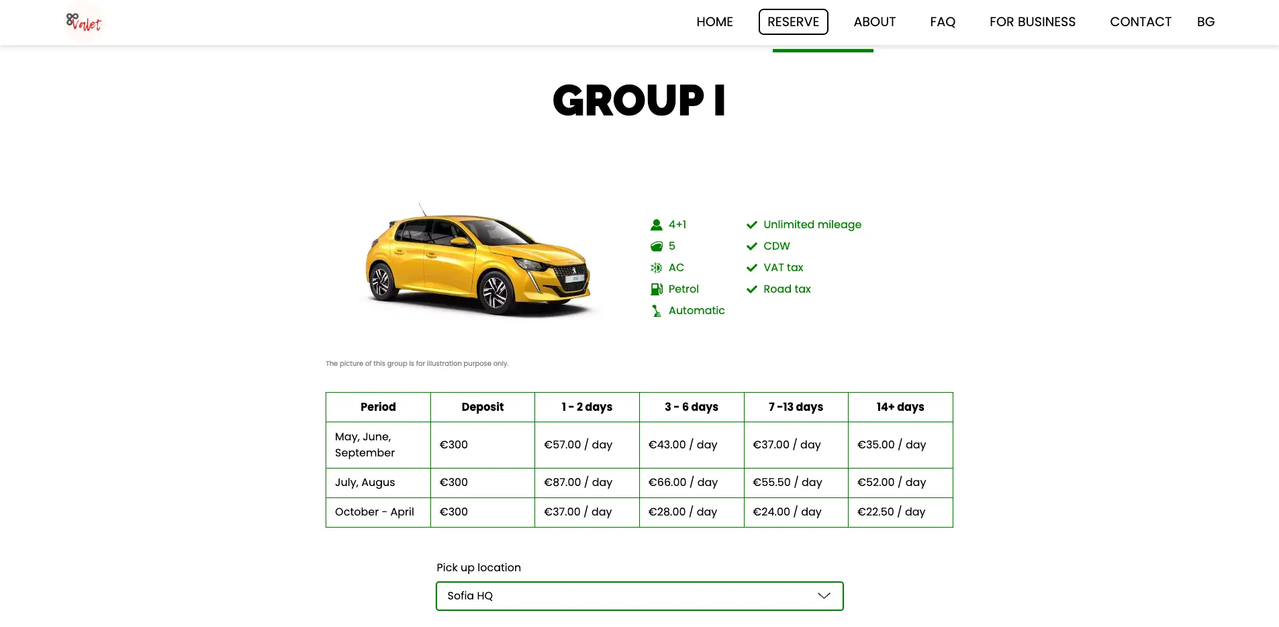The height and width of the screenshot is (627, 1279).
Task: Open the RESERVE menu item
Action: pos(793,22)
